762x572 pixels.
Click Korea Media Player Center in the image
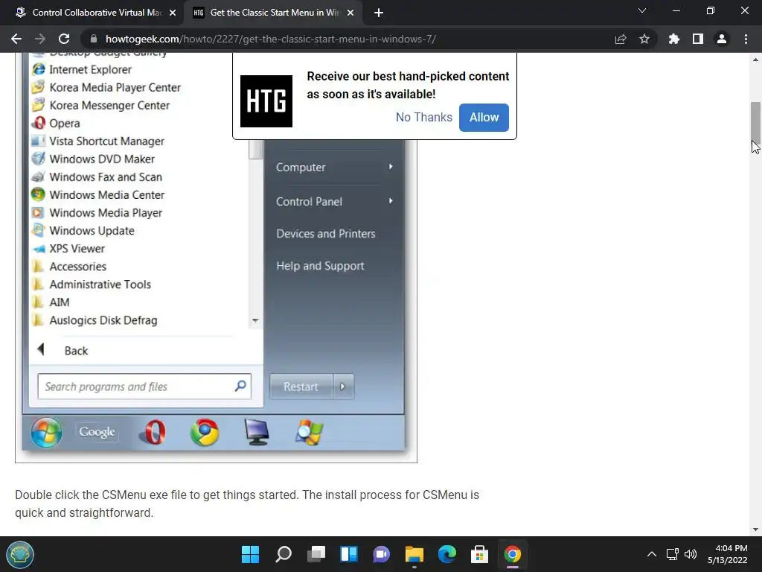tap(106, 88)
